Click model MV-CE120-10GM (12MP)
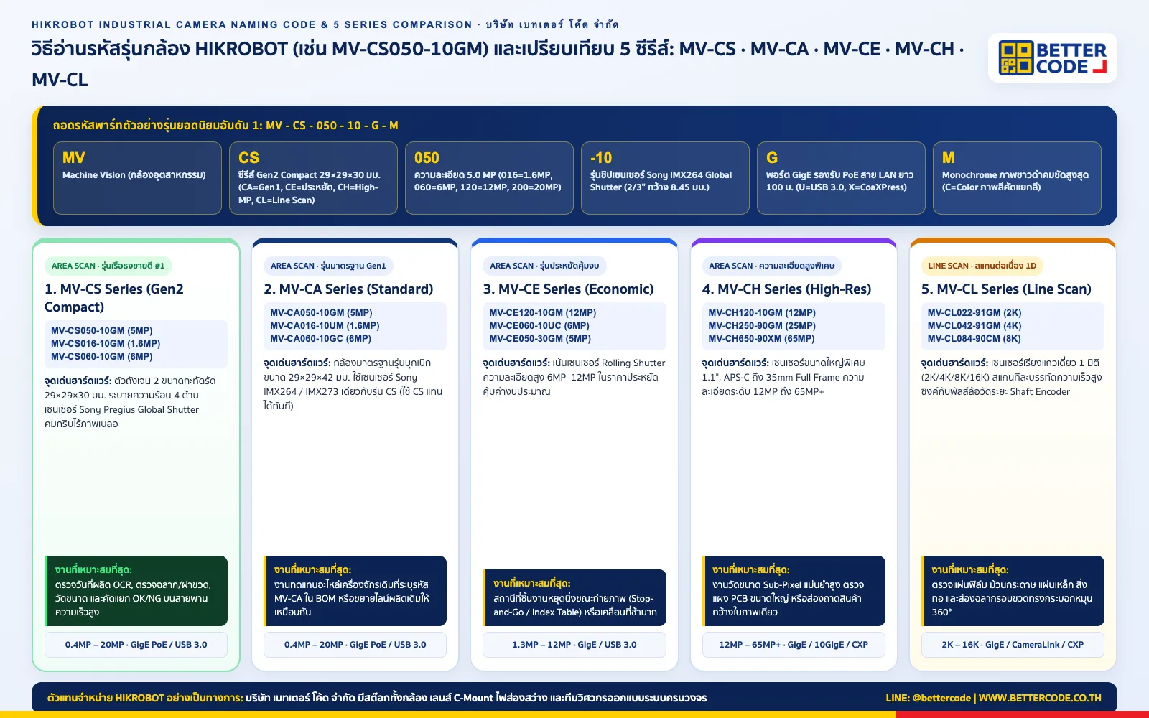 (x=543, y=313)
